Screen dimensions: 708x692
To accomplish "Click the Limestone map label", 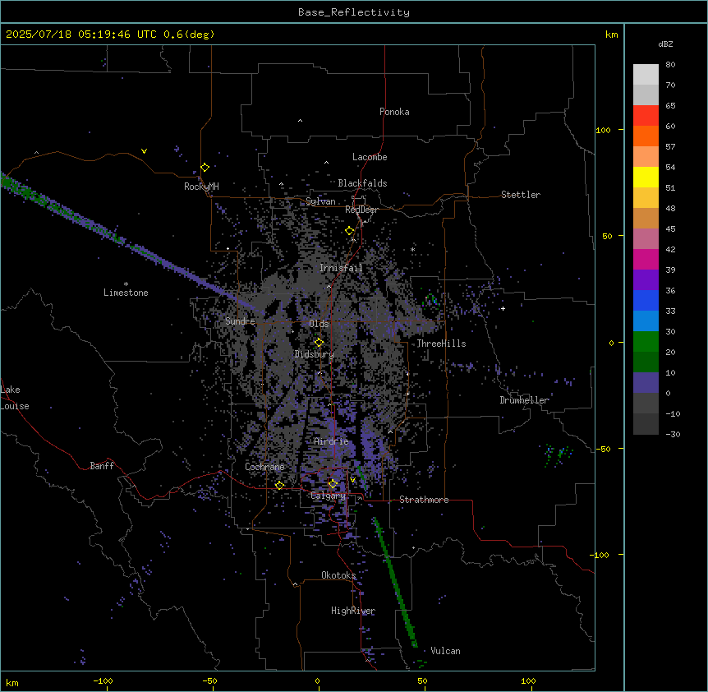I will click(126, 293).
